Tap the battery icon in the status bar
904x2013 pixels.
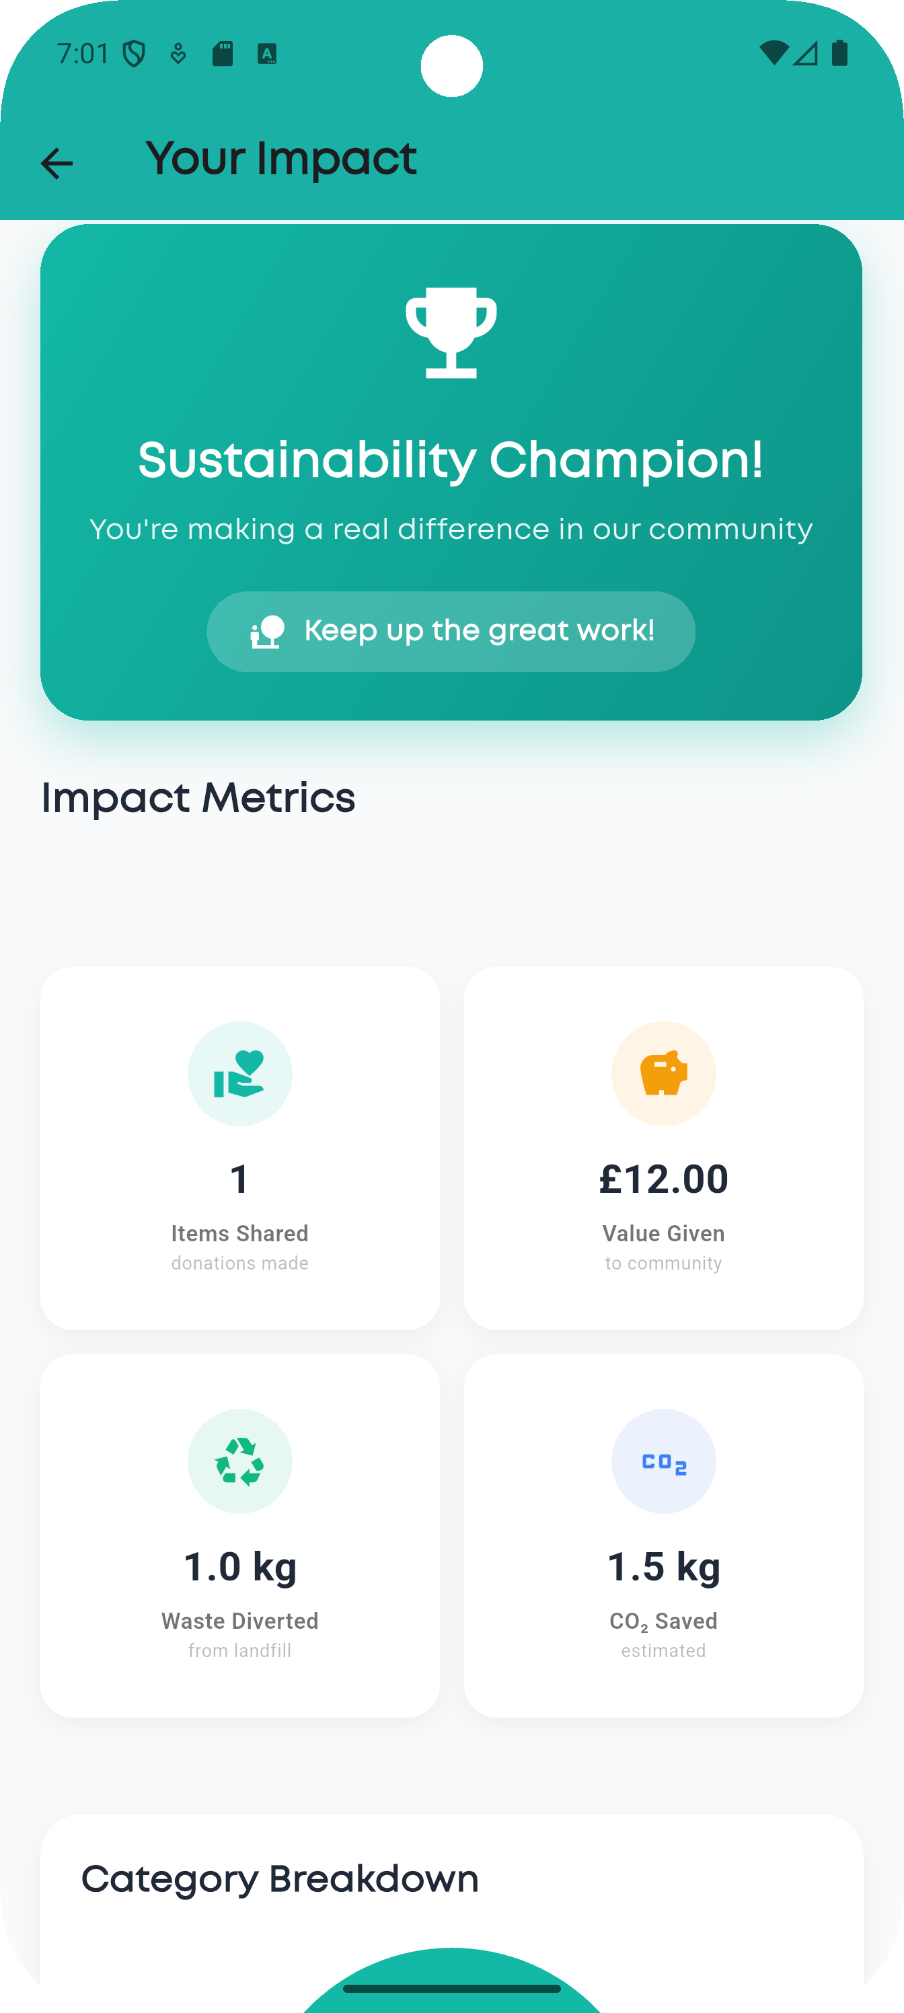840,53
